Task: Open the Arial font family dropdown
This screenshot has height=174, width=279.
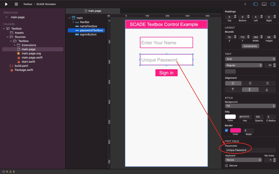Action: click(250, 59)
